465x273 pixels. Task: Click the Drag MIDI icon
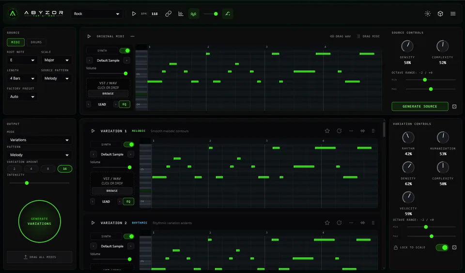point(359,36)
